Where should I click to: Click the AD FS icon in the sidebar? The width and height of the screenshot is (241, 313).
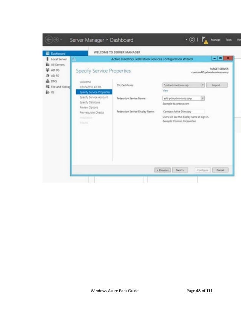coord(48,75)
